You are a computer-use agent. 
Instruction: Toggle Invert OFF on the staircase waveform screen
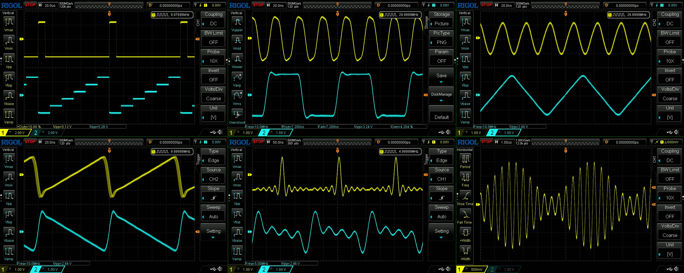pyautogui.click(x=213, y=76)
